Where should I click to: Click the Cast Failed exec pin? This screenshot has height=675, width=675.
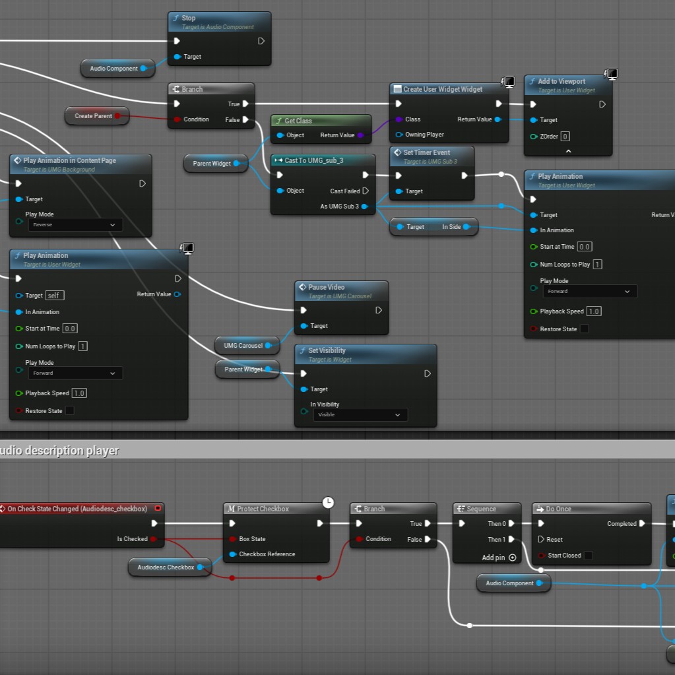point(366,191)
